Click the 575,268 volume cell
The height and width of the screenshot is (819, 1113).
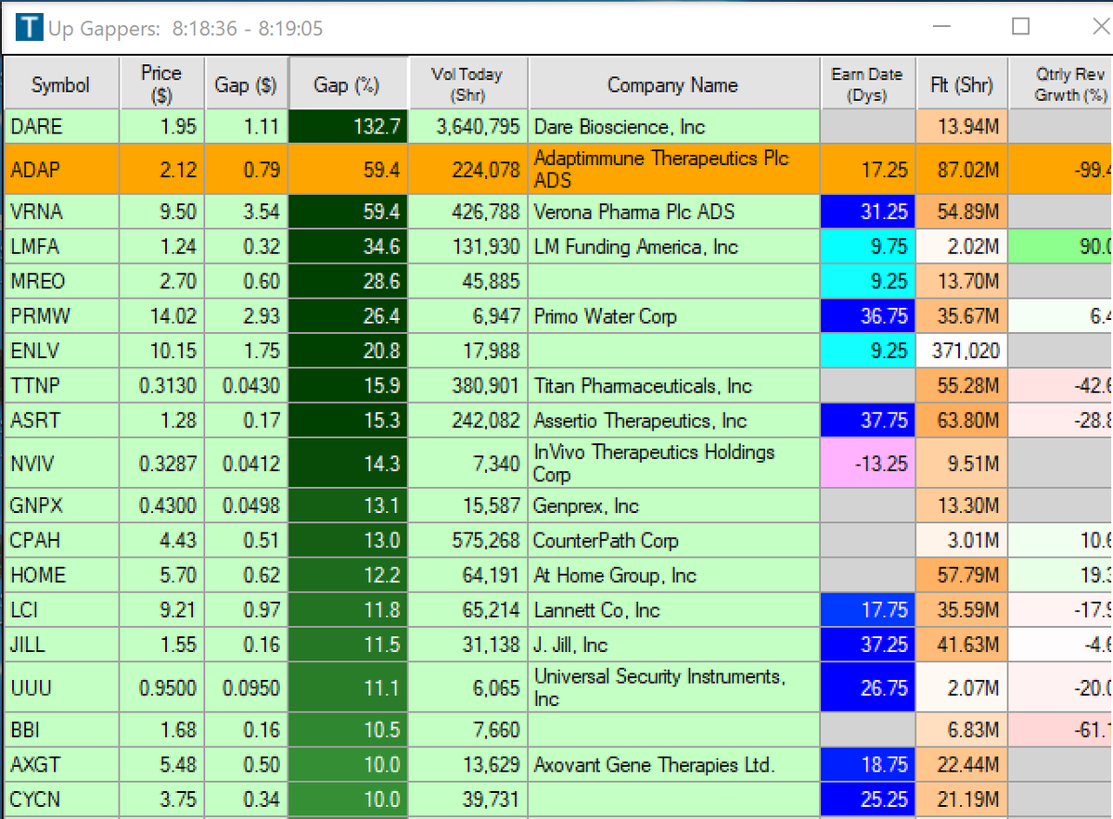[x=468, y=541]
